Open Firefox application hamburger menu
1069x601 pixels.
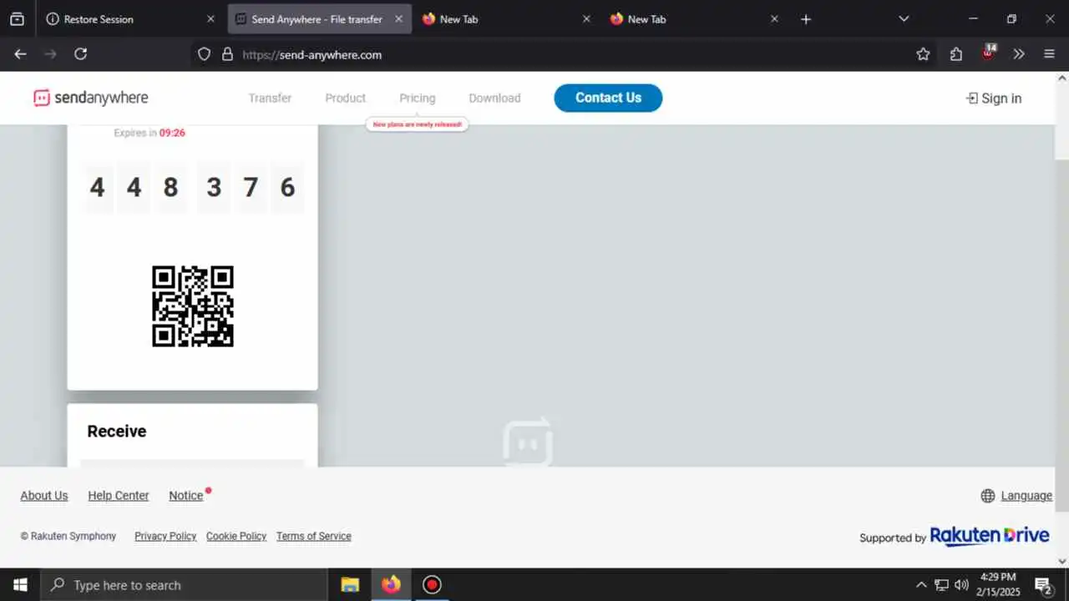[x=1050, y=54]
